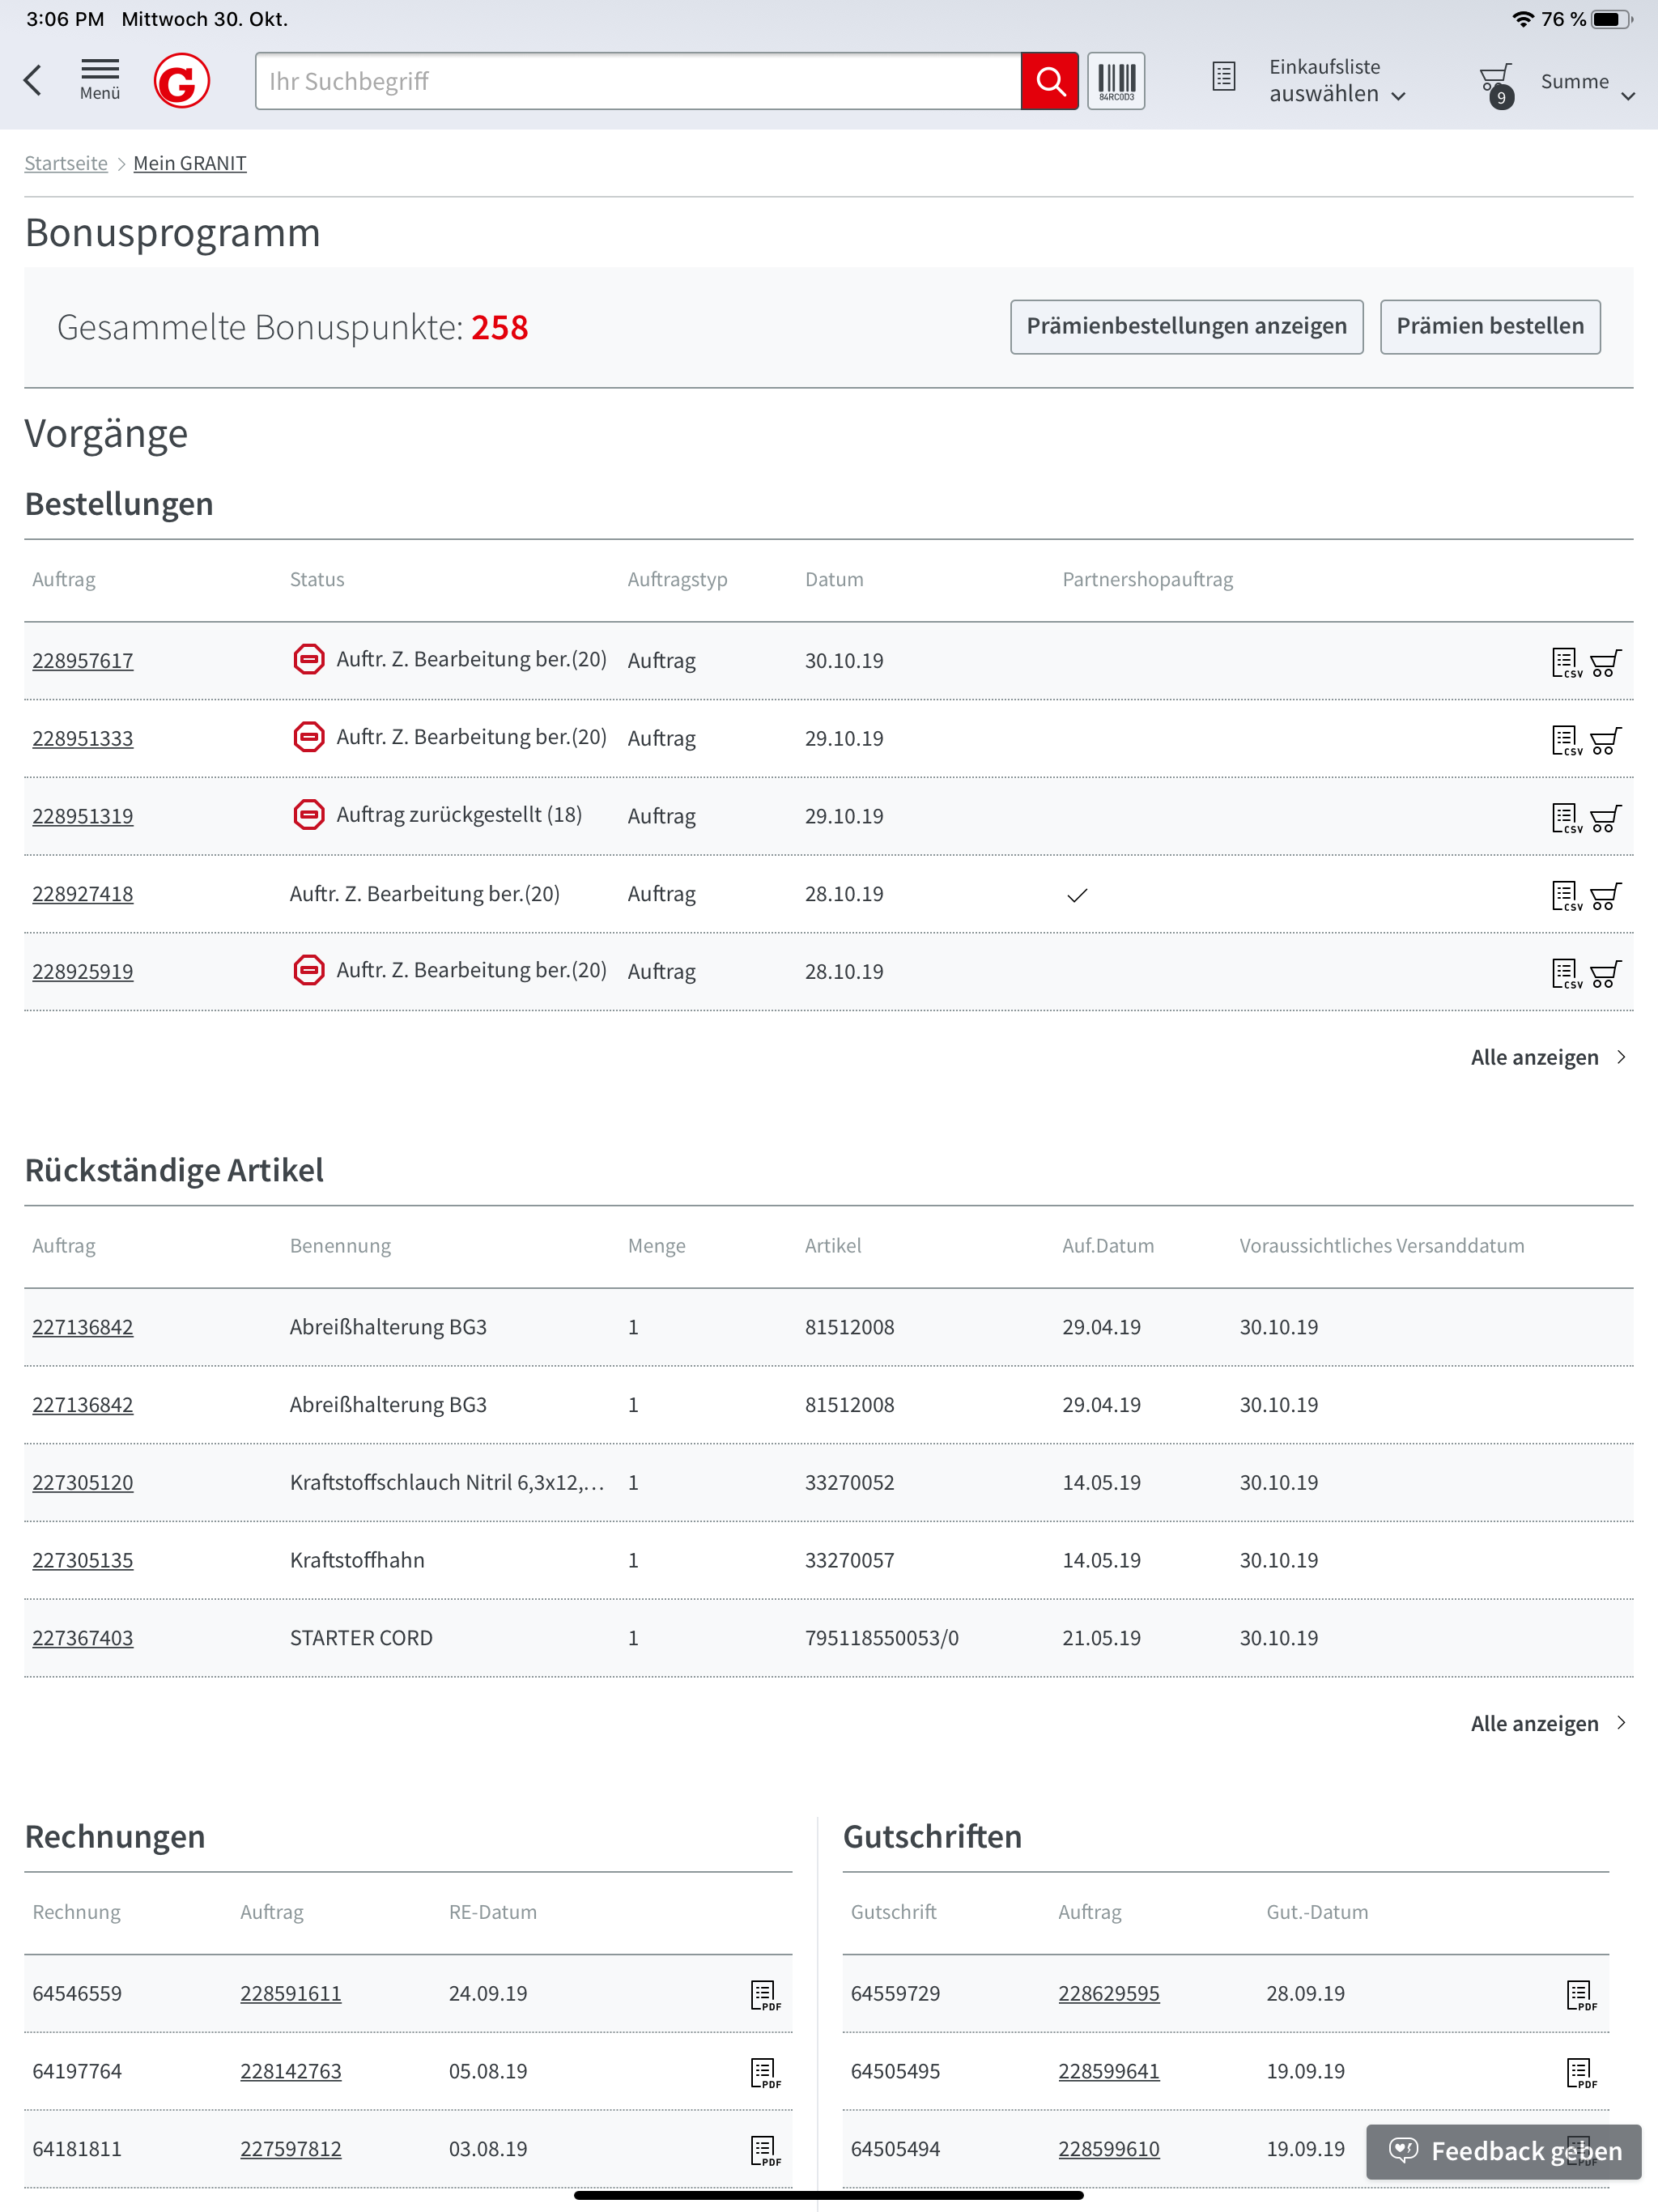Click the Einkaufsliste list icon

[x=1224, y=77]
